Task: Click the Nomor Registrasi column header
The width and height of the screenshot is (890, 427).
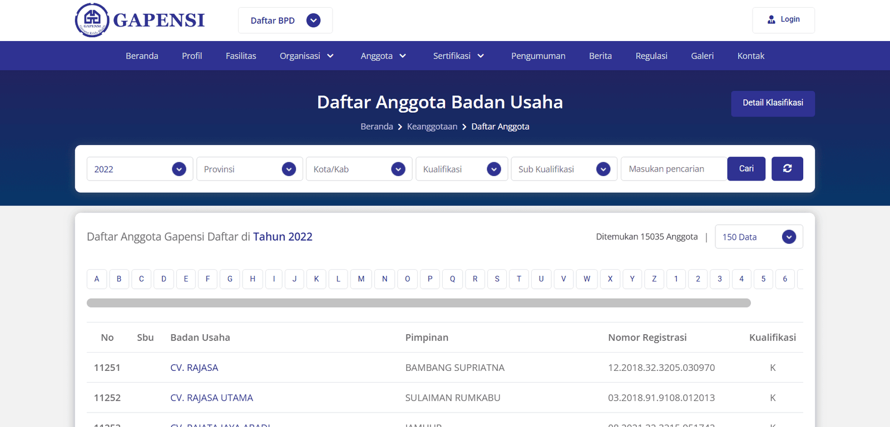Action: 647,338
